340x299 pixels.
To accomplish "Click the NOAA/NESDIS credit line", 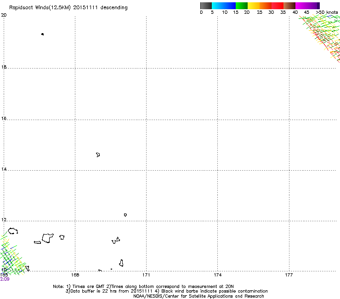I will 198,296.
